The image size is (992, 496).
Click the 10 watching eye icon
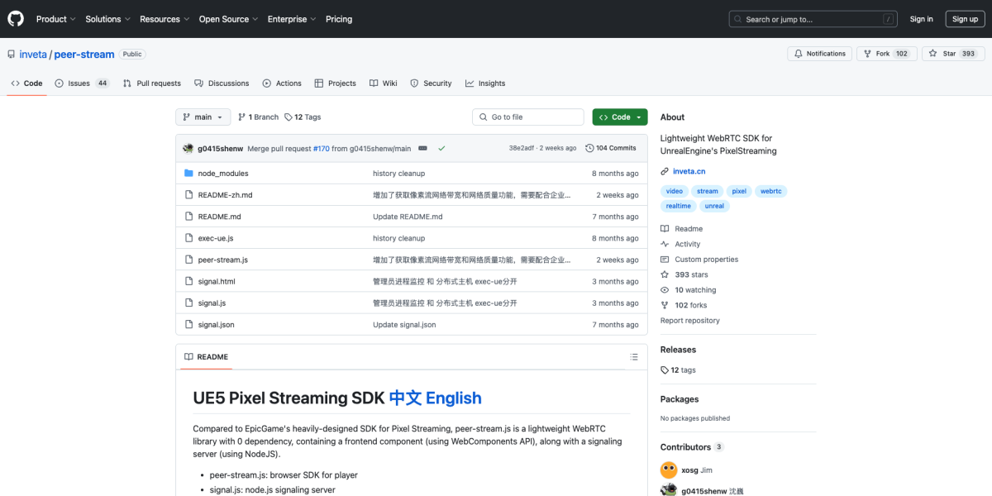(664, 289)
